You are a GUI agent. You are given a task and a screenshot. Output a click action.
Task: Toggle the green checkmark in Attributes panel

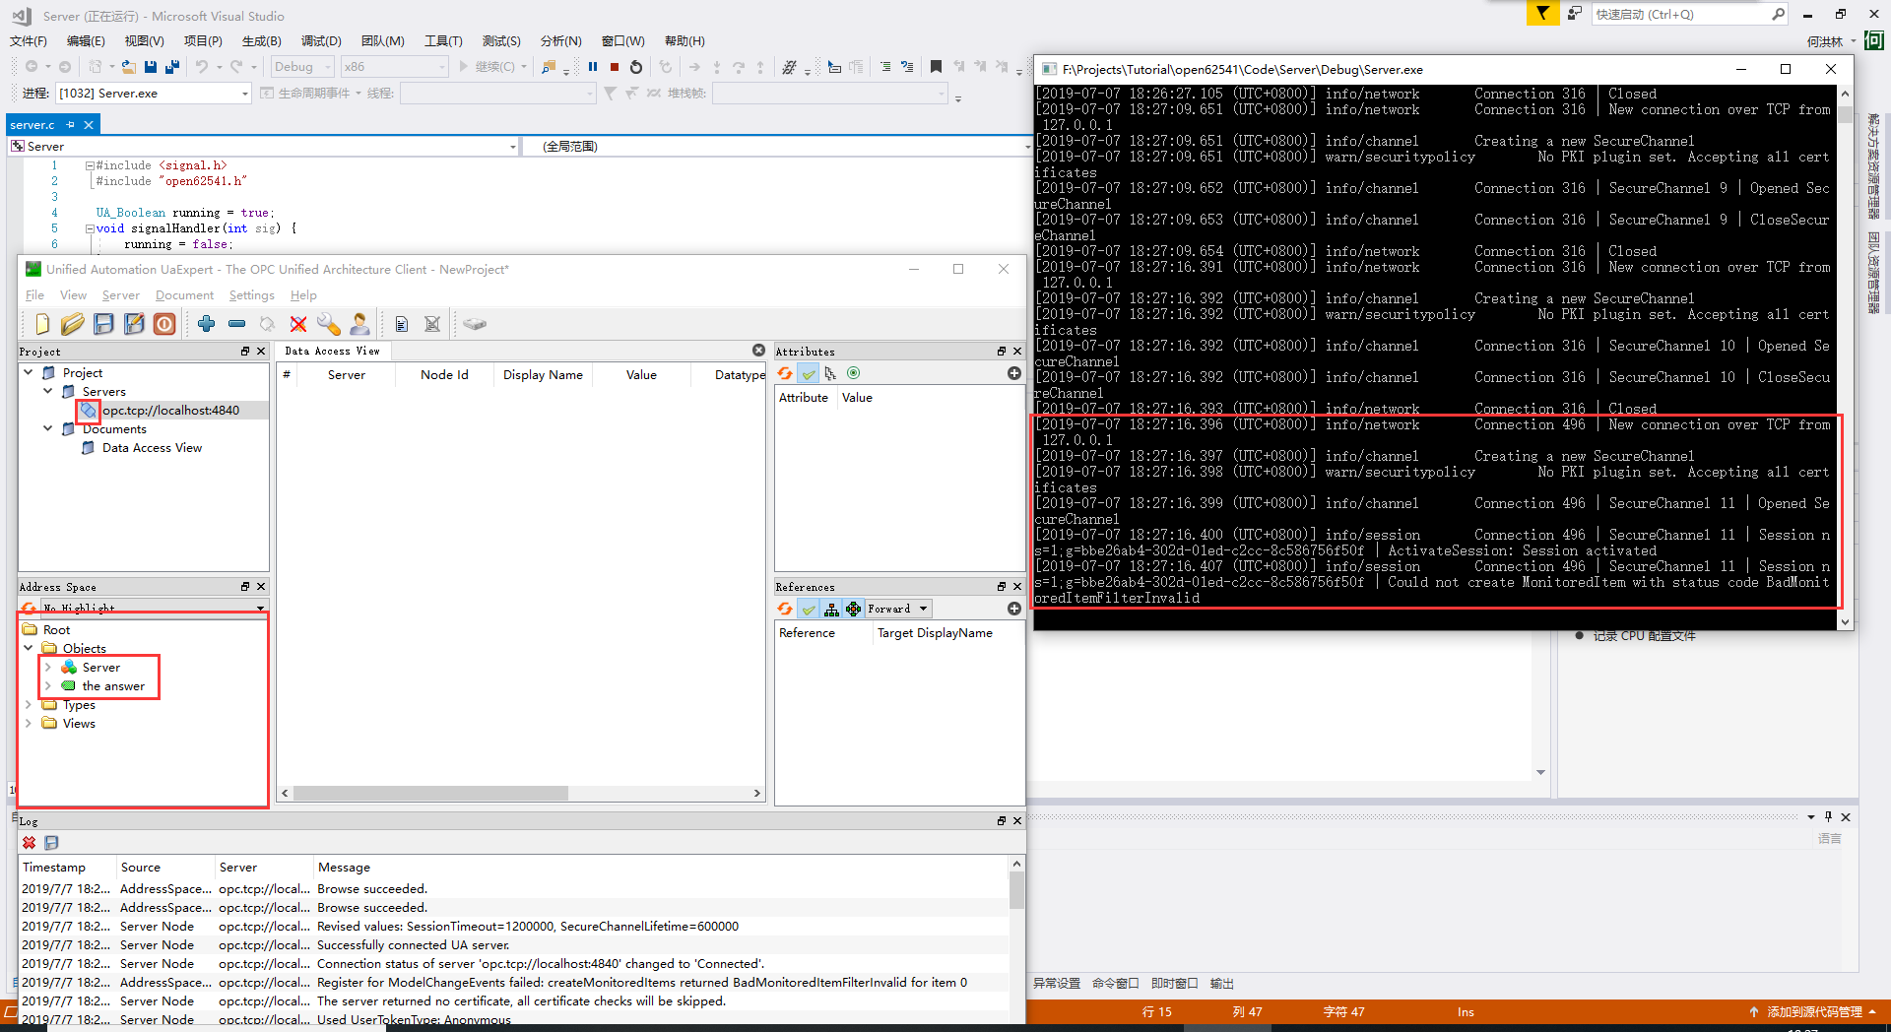809,374
